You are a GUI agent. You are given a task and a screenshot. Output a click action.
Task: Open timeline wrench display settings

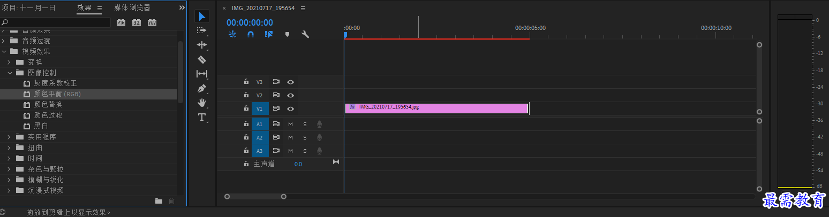coord(305,34)
